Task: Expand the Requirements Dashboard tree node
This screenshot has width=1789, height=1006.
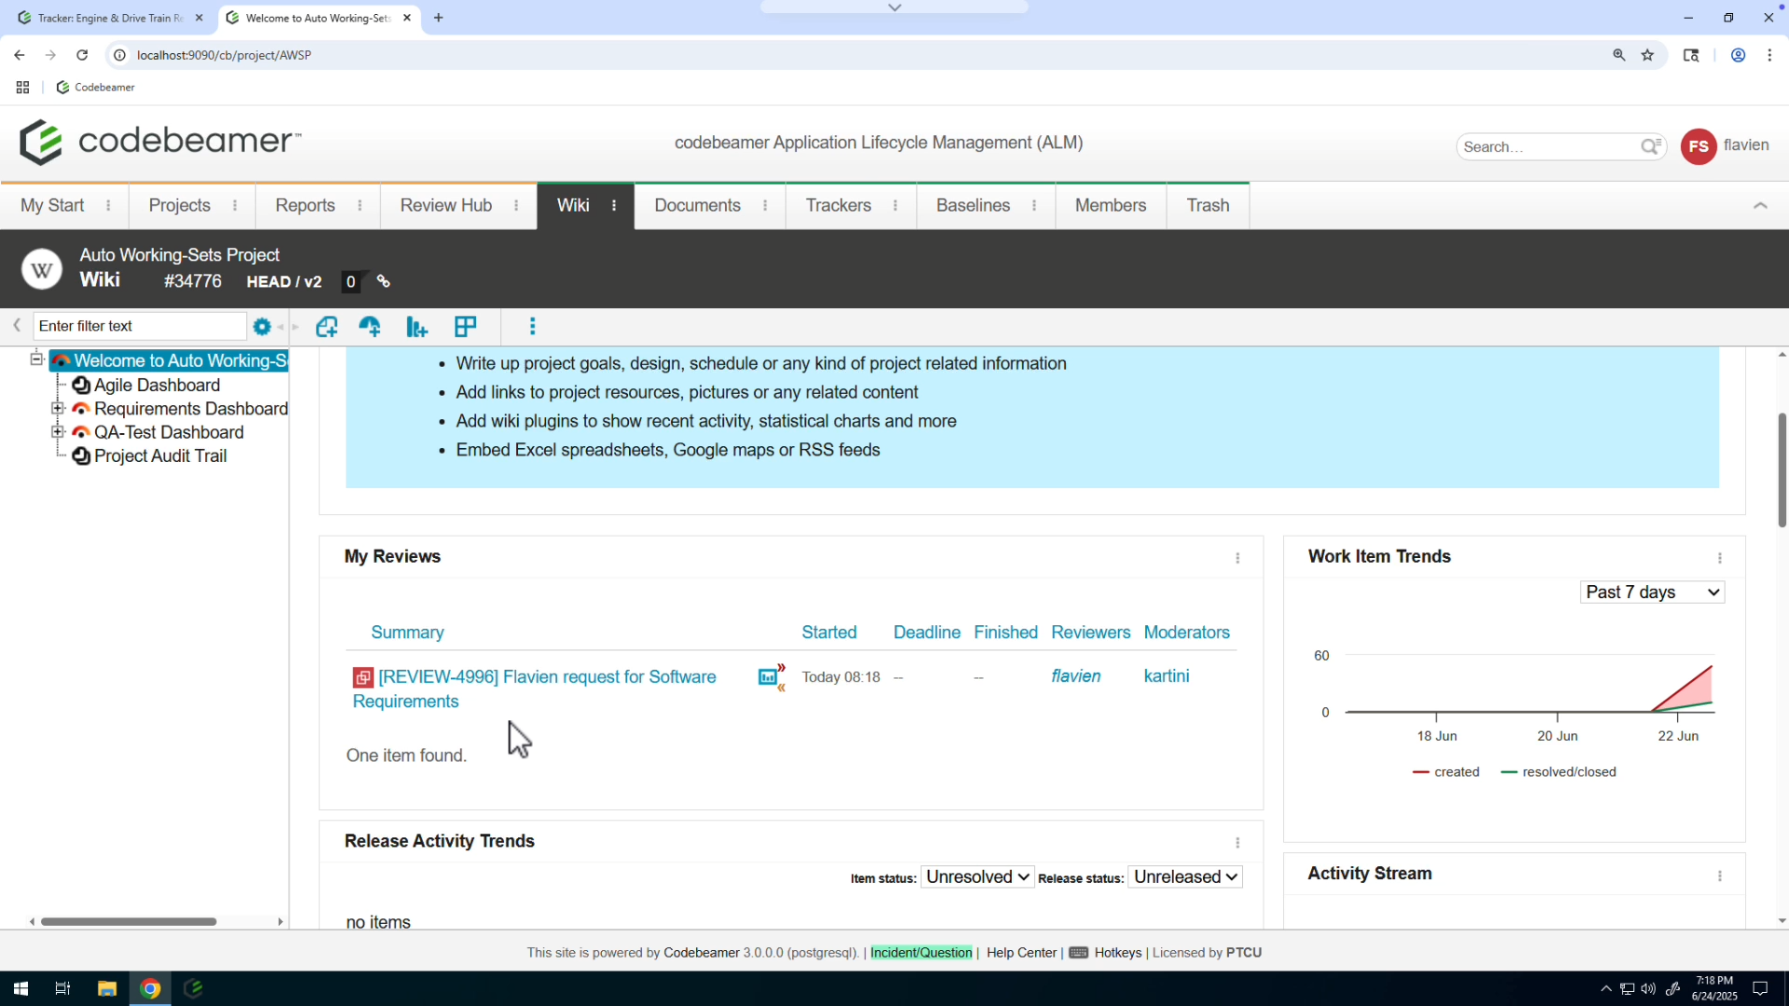Action: pos(59,408)
